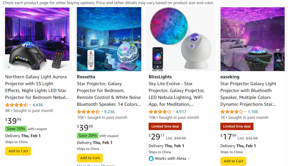Open the 4,917 reviews link
The image size is (288, 166).
(x=181, y=112)
